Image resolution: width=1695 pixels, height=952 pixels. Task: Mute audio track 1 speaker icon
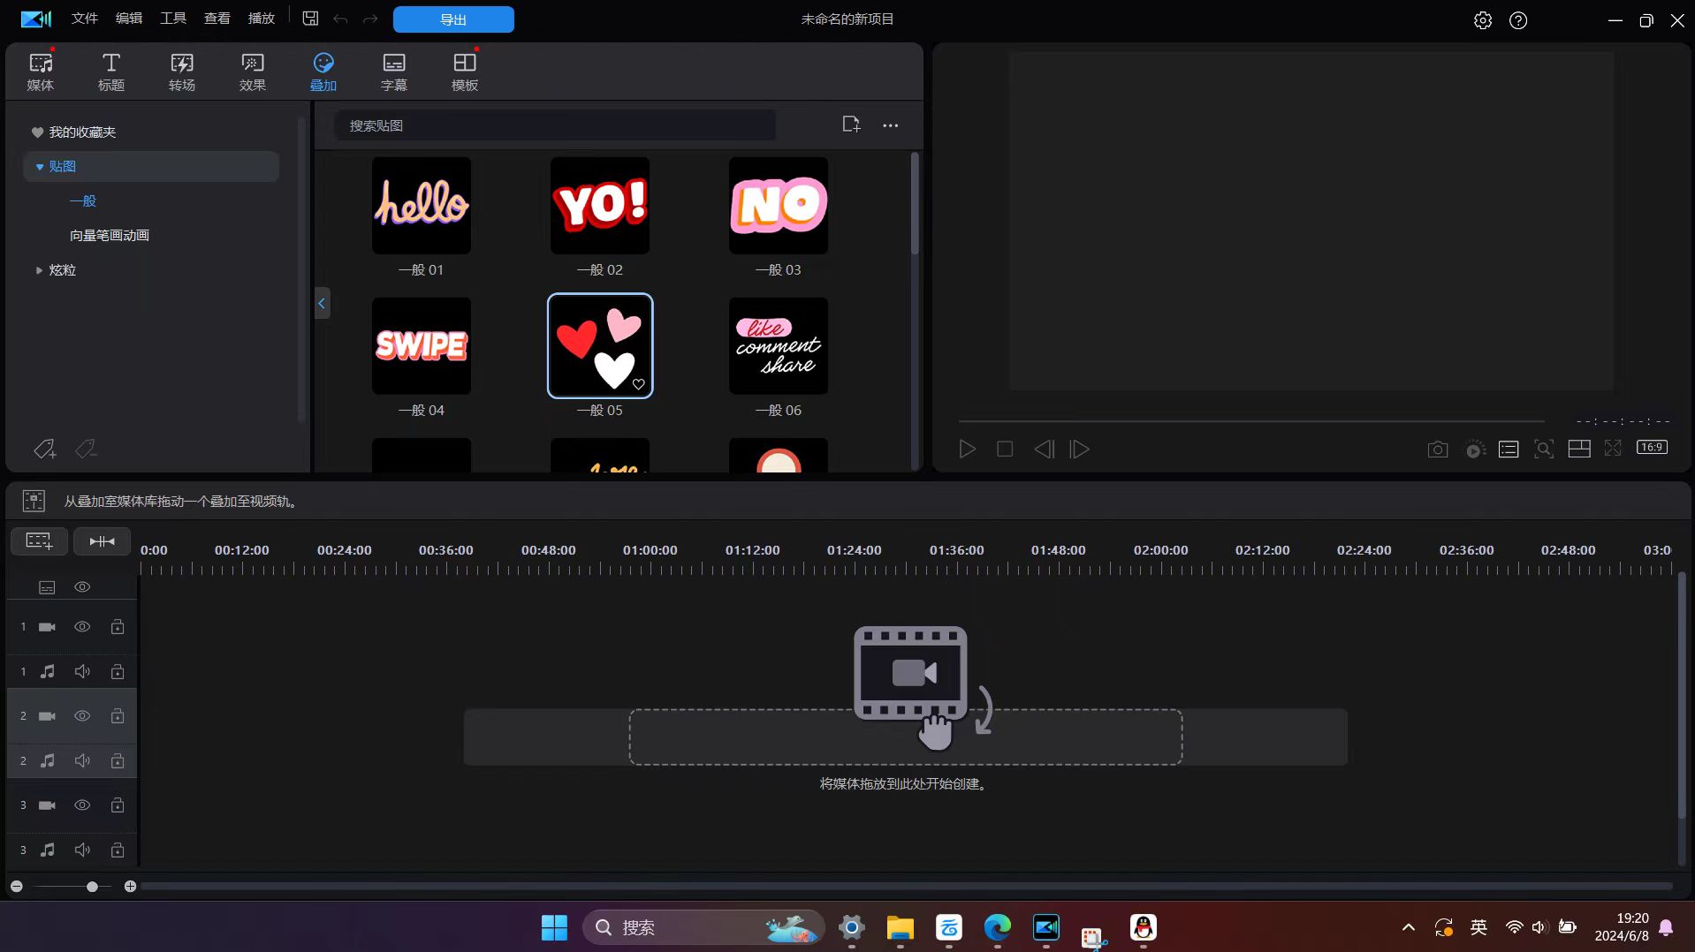(82, 672)
